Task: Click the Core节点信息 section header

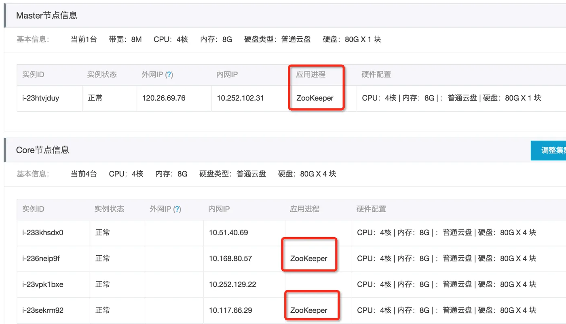Action: 42,150
